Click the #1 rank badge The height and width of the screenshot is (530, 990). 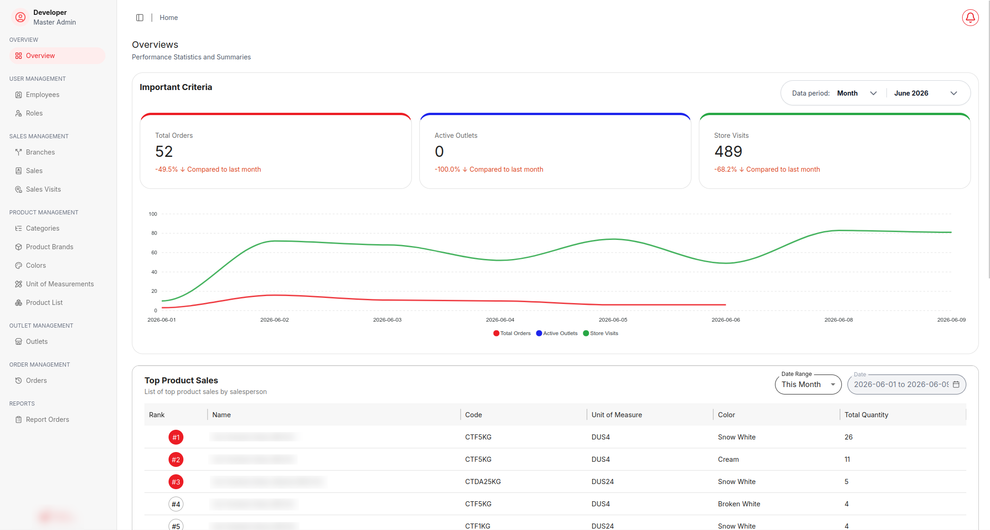(x=176, y=437)
